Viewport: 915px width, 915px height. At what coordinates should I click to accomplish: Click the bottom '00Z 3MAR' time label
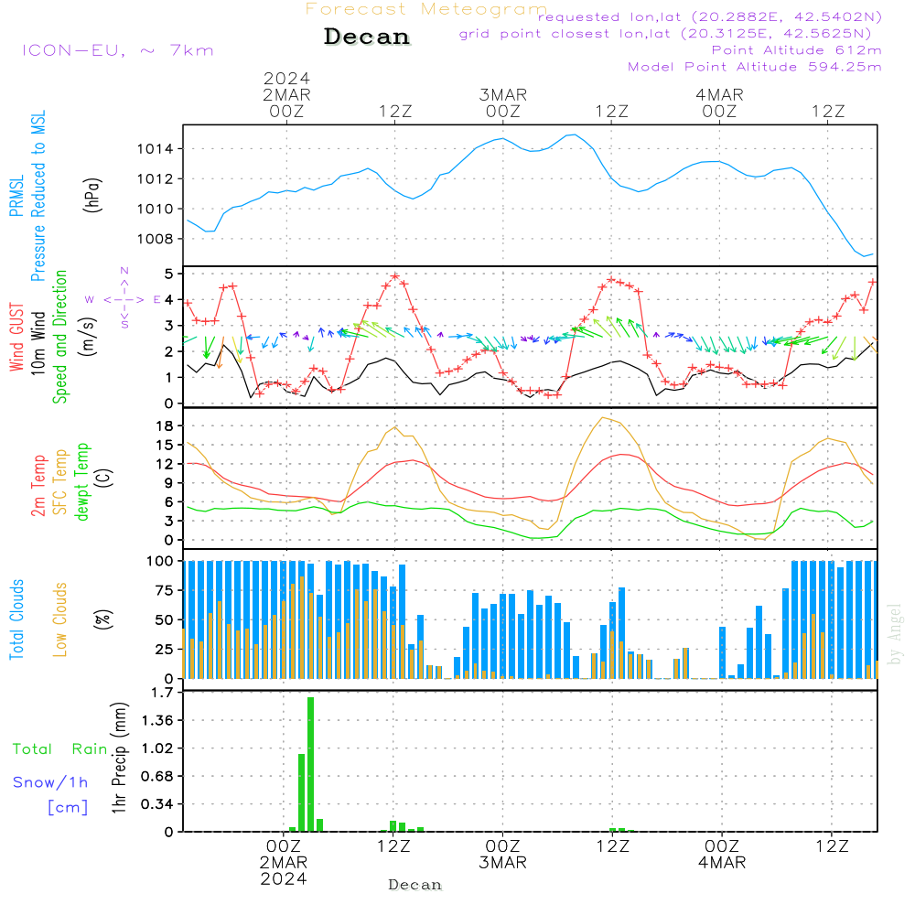tap(502, 855)
